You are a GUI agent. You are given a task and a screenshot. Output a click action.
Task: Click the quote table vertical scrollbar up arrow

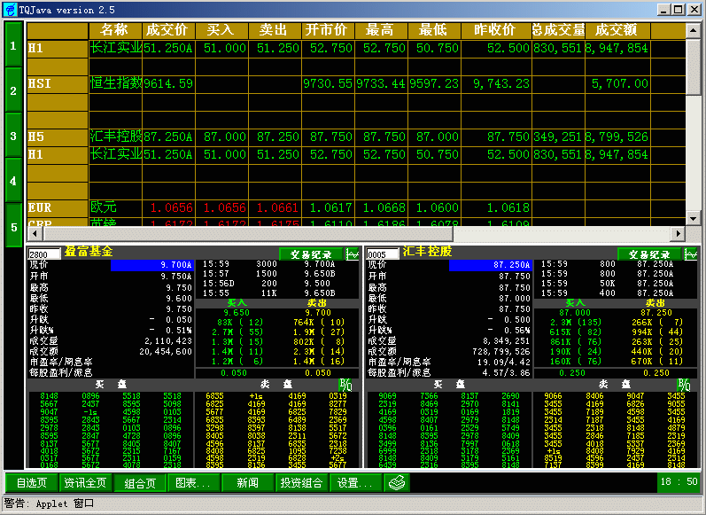(x=693, y=31)
